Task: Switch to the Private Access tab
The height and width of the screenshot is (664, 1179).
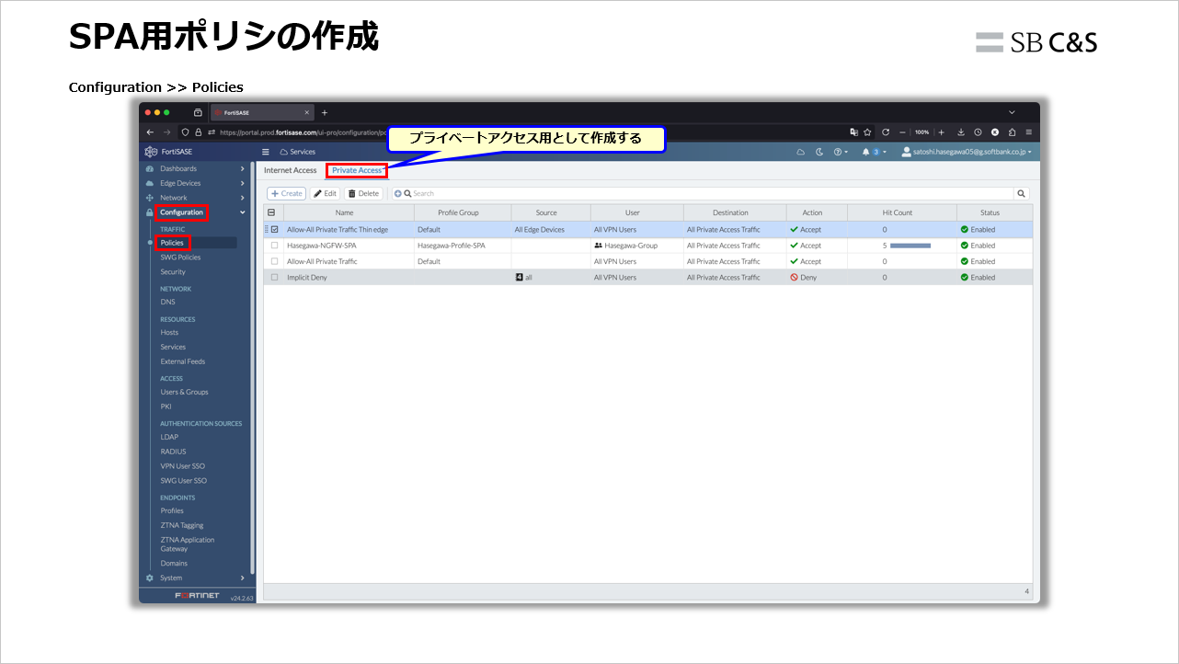Action: click(357, 170)
